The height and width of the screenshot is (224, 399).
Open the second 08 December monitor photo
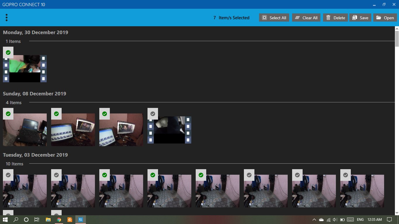[x=73, y=130]
